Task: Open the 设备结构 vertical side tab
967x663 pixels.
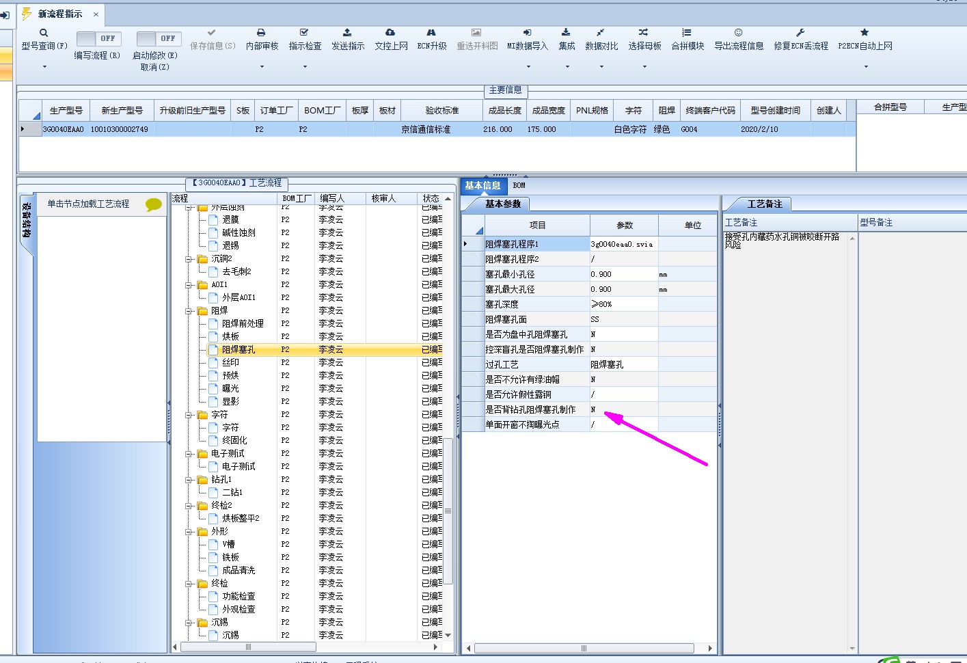Action: 26,220
